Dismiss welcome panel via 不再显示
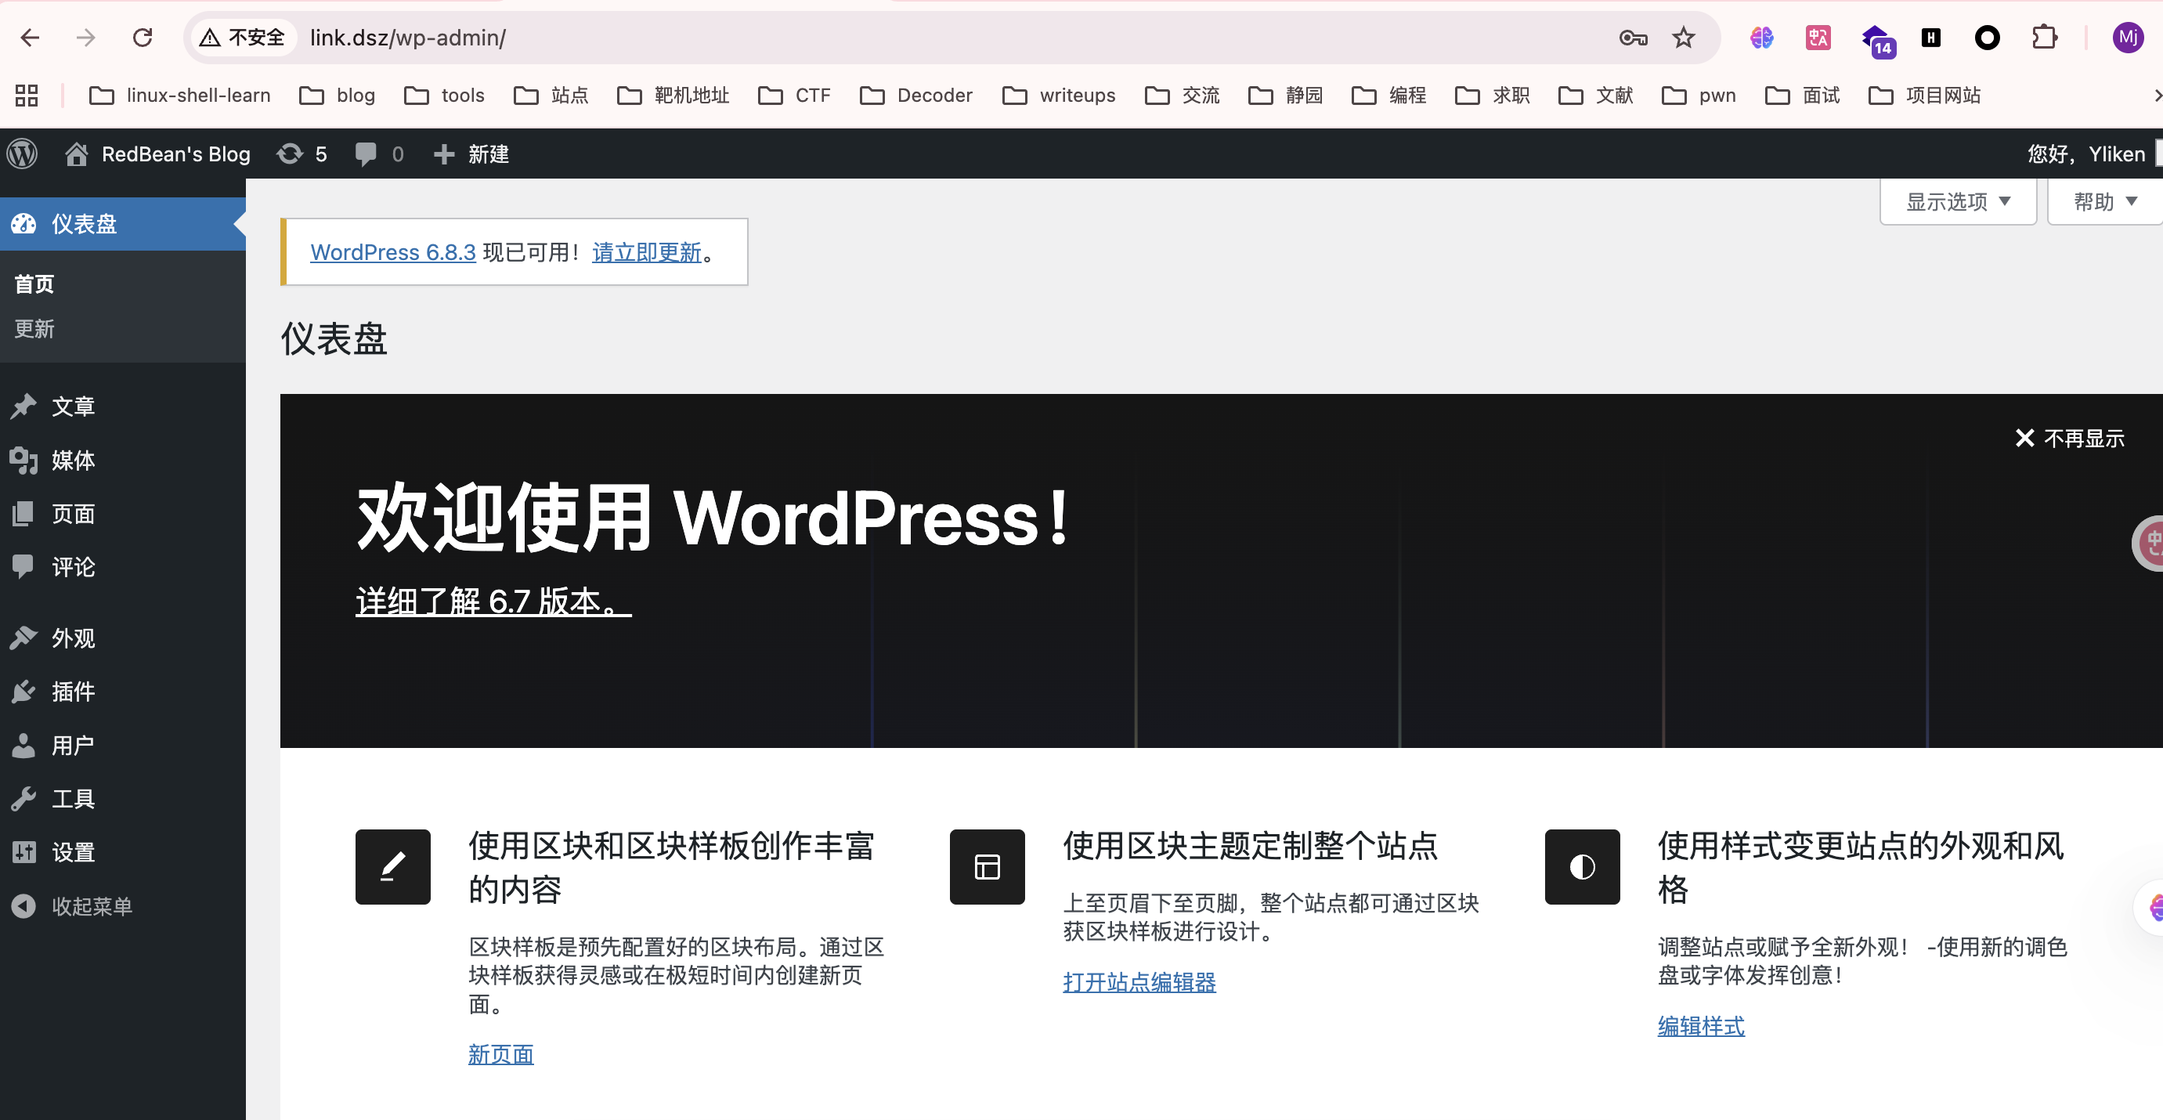This screenshot has width=2163, height=1120. [2070, 439]
